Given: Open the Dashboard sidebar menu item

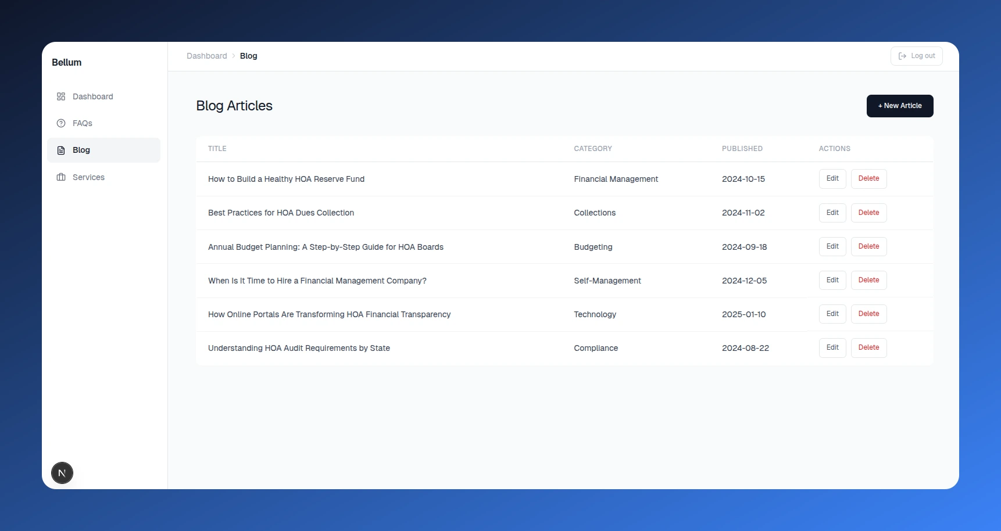Looking at the screenshot, I should tap(103, 96).
